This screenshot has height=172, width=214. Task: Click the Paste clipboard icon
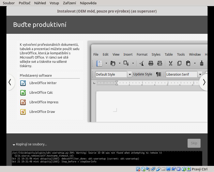[x=188, y=63]
